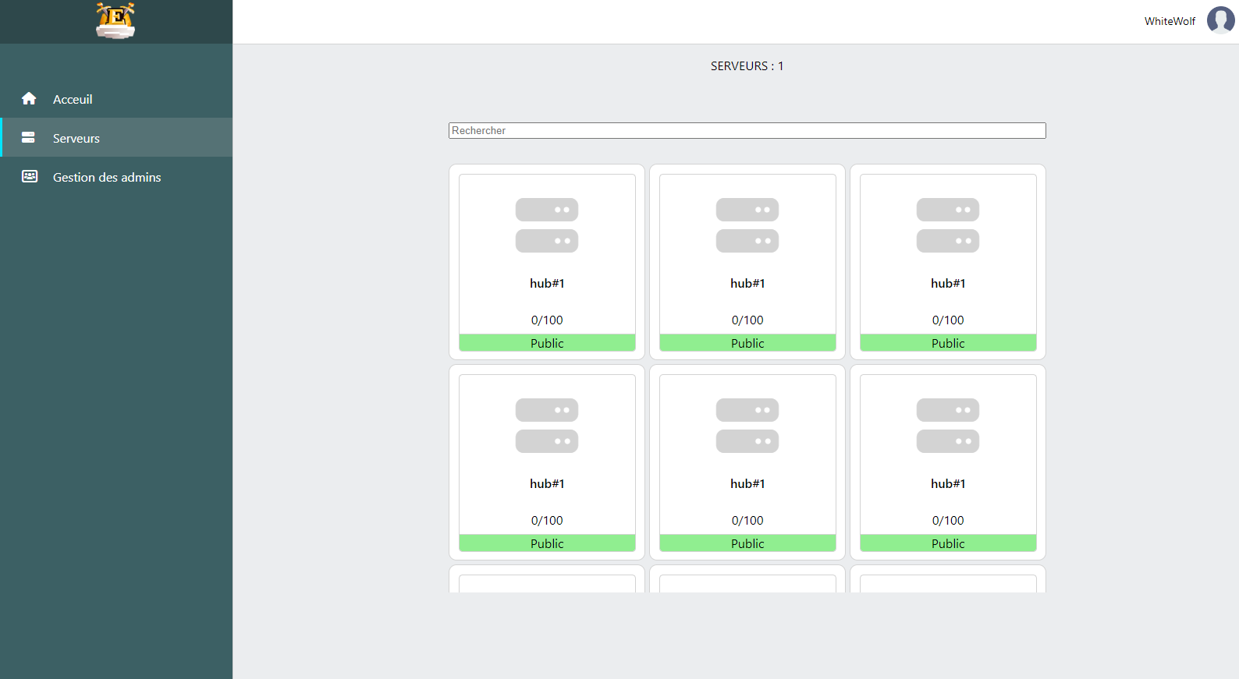Click the Public badge on second-row right card

point(948,543)
